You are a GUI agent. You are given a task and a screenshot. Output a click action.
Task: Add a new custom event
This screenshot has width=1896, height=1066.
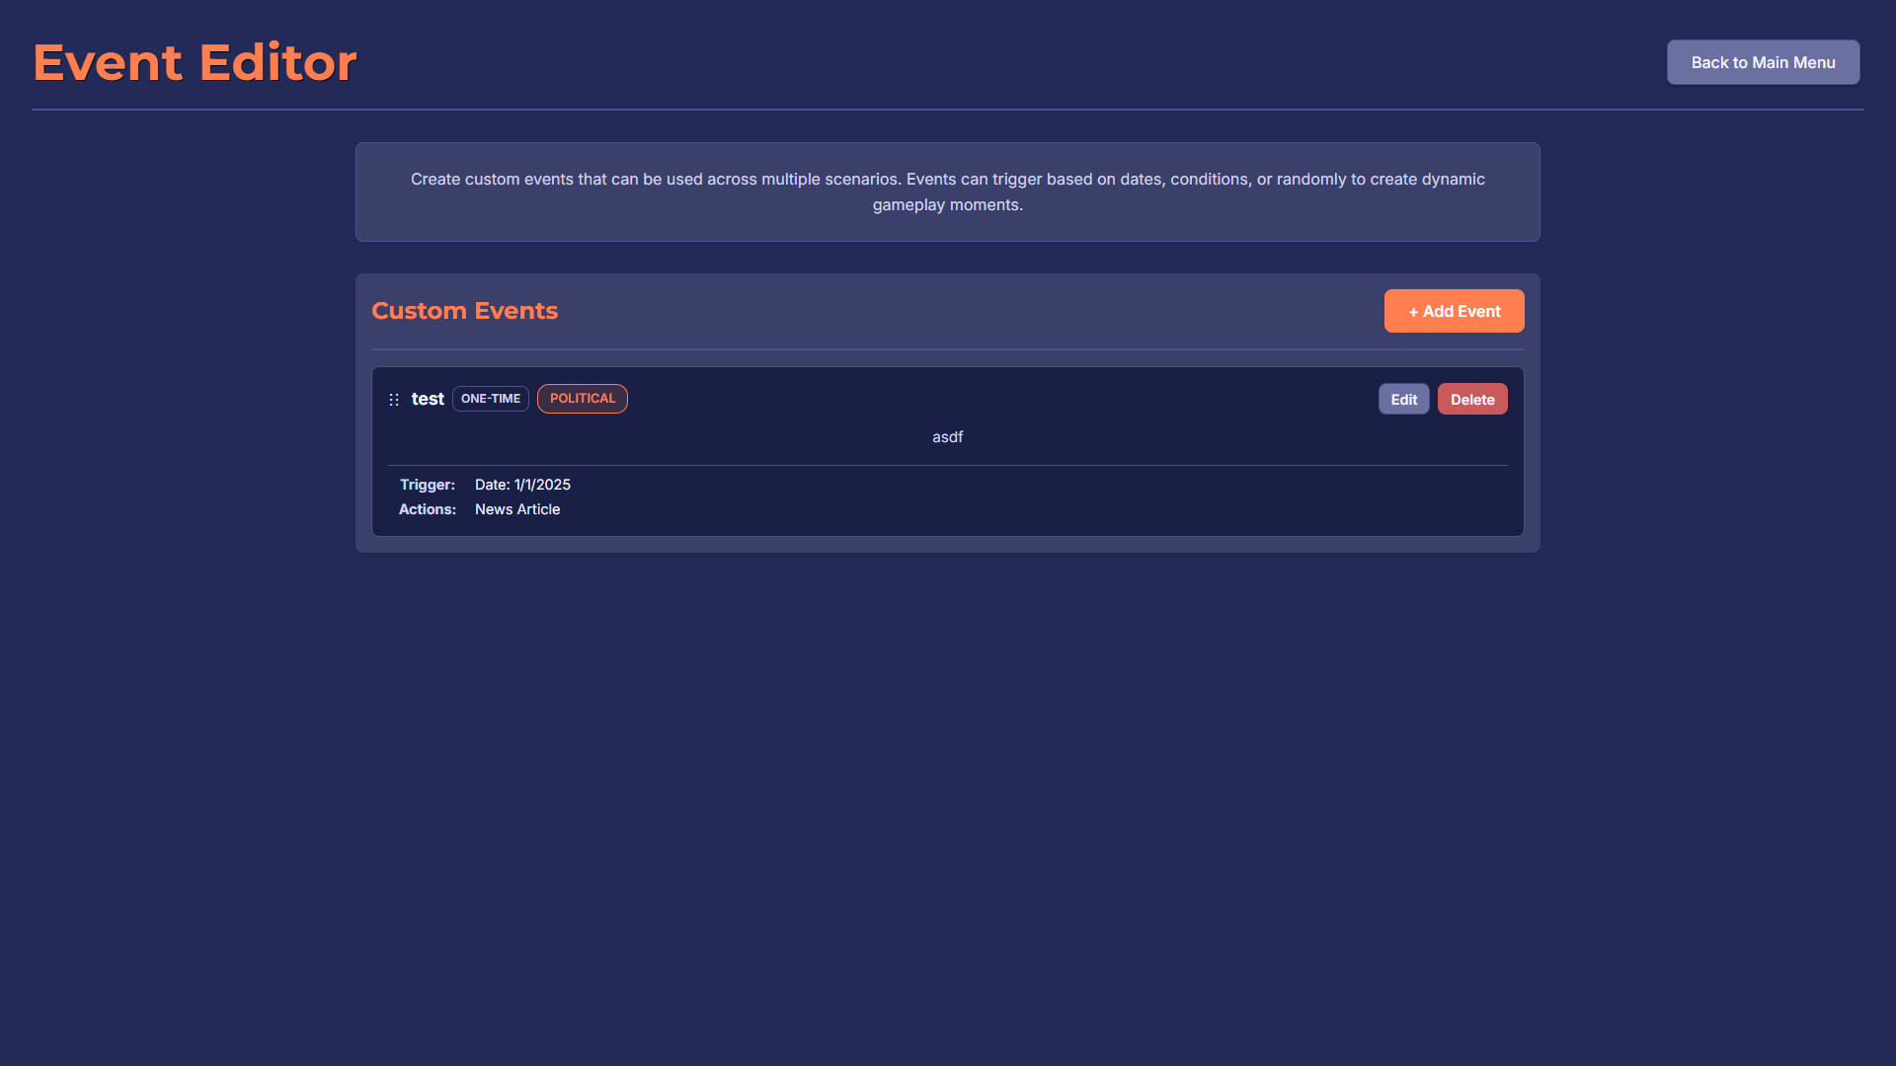[1454, 311]
